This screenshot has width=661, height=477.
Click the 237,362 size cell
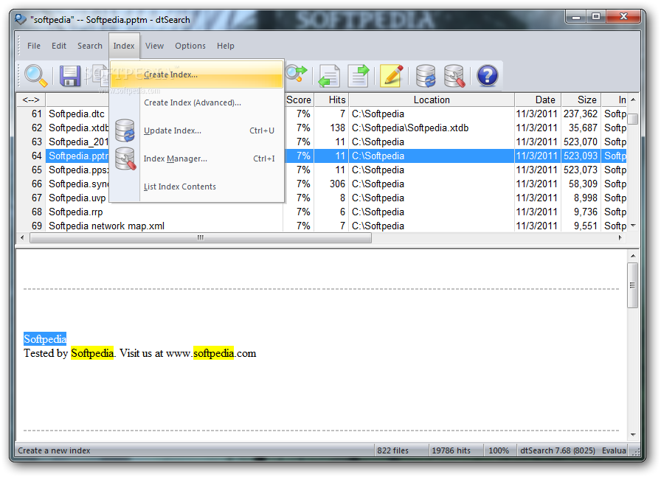(581, 114)
